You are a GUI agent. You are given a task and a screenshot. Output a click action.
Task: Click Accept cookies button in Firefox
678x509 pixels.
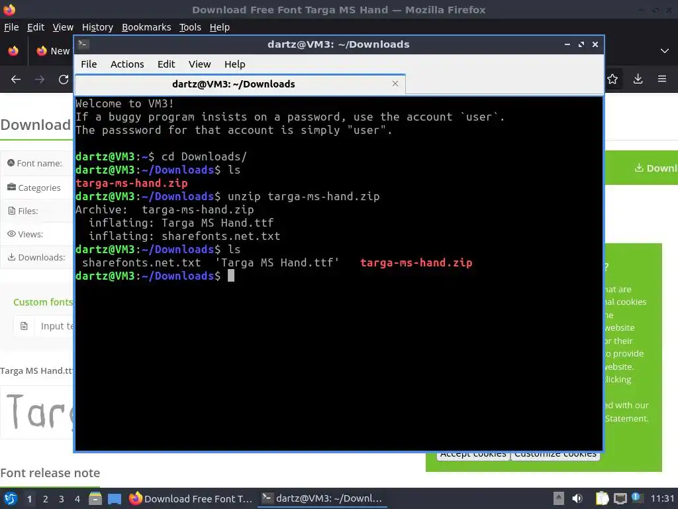coord(473,455)
